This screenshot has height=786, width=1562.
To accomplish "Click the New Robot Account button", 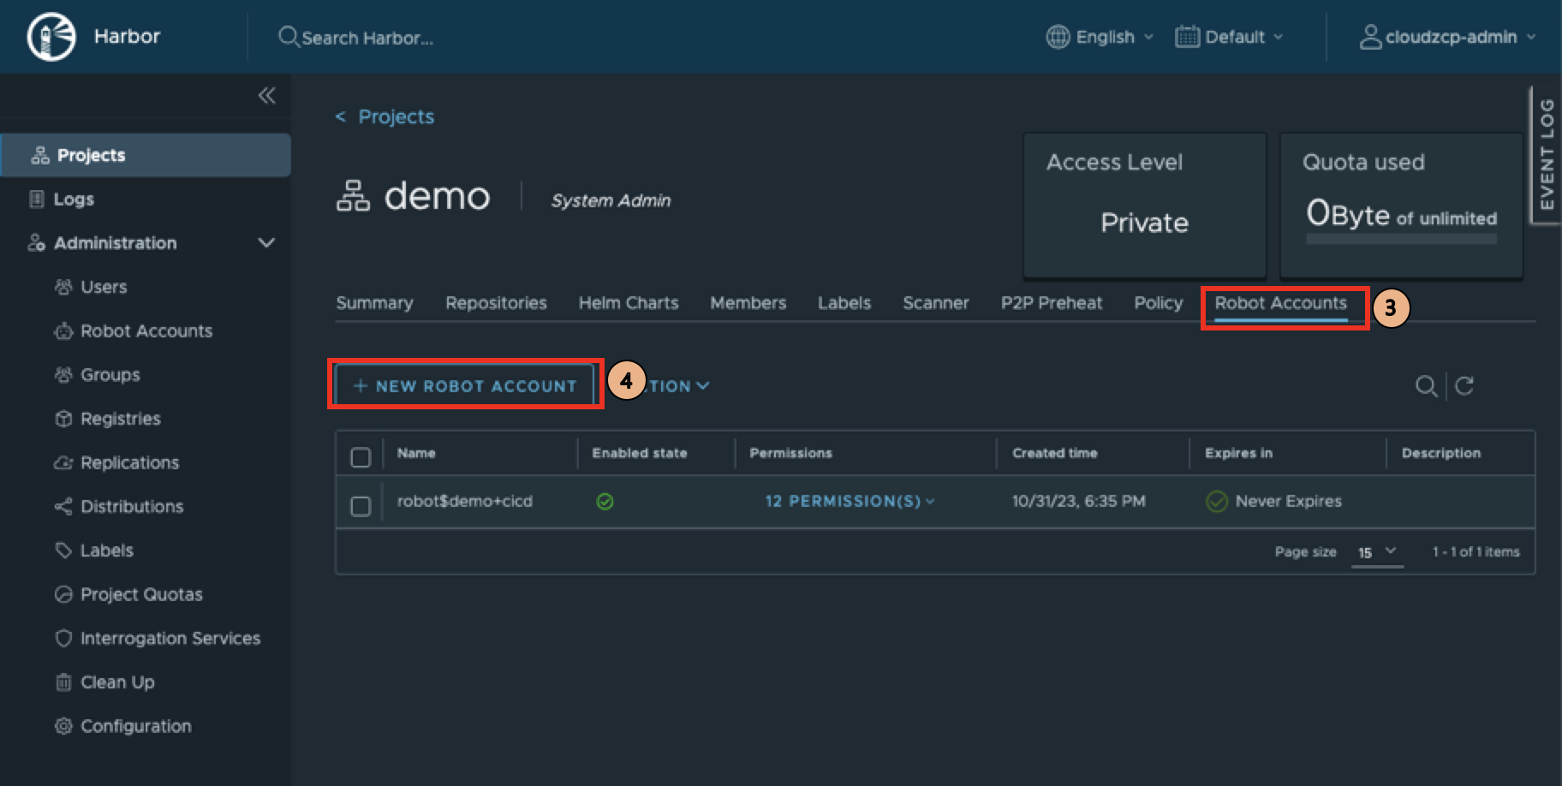I will (x=465, y=386).
